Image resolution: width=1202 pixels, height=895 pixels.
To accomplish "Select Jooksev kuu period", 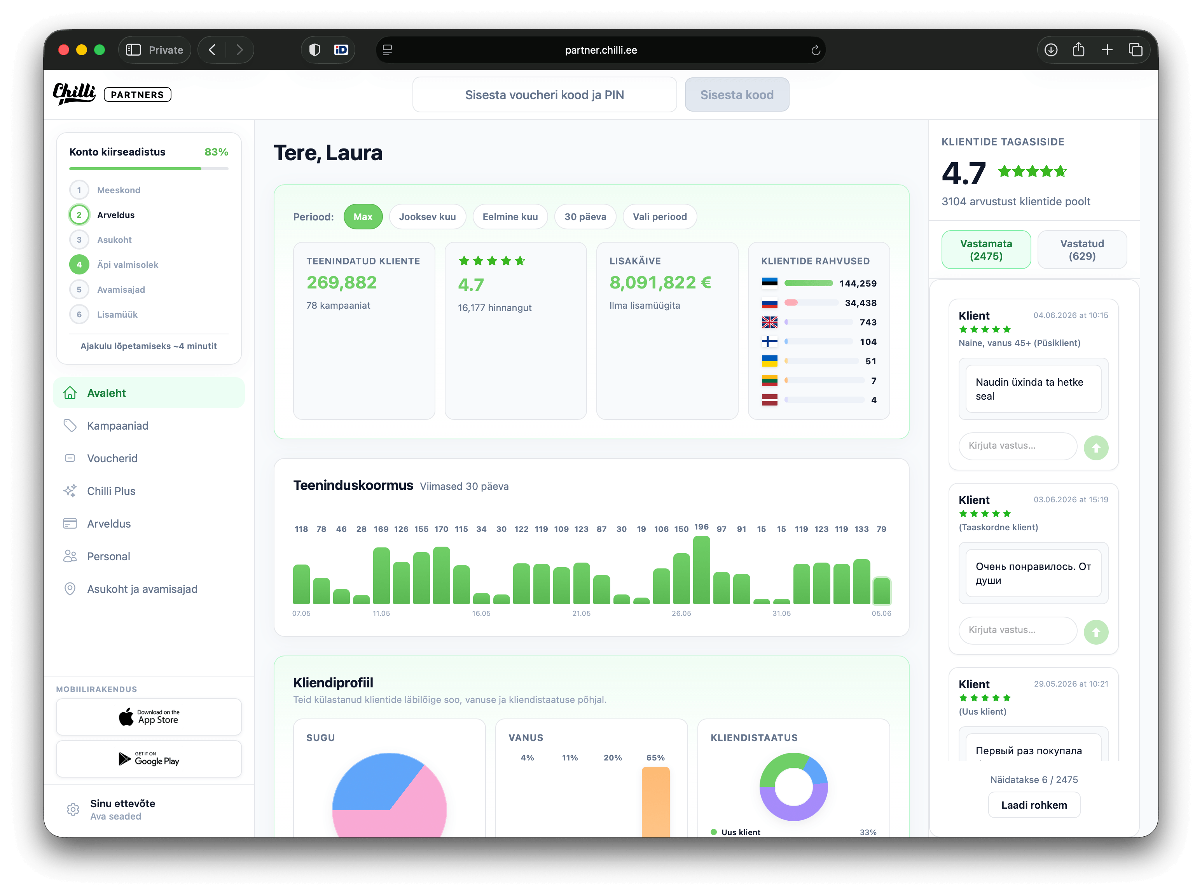I will point(427,217).
